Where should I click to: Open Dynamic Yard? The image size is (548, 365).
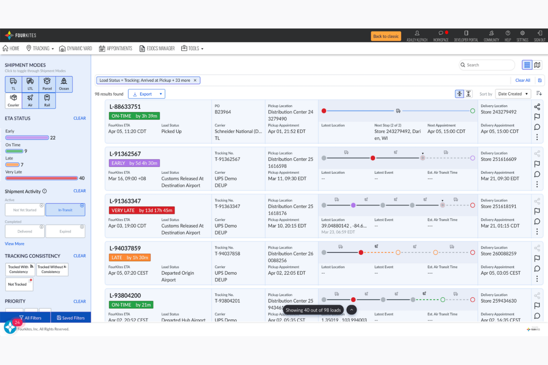(x=76, y=48)
